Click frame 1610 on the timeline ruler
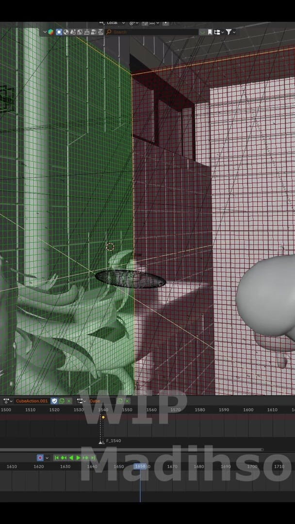 [12, 467]
